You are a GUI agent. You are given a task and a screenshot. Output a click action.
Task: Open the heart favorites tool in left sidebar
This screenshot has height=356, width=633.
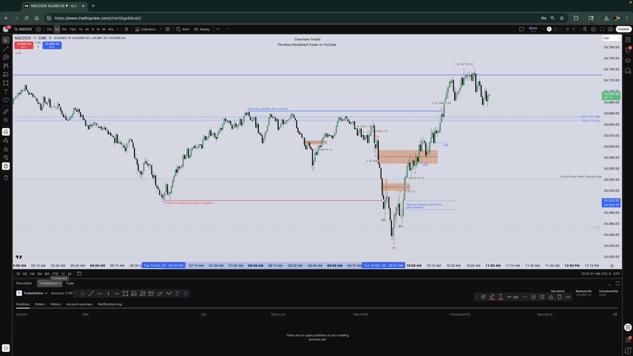(6, 100)
